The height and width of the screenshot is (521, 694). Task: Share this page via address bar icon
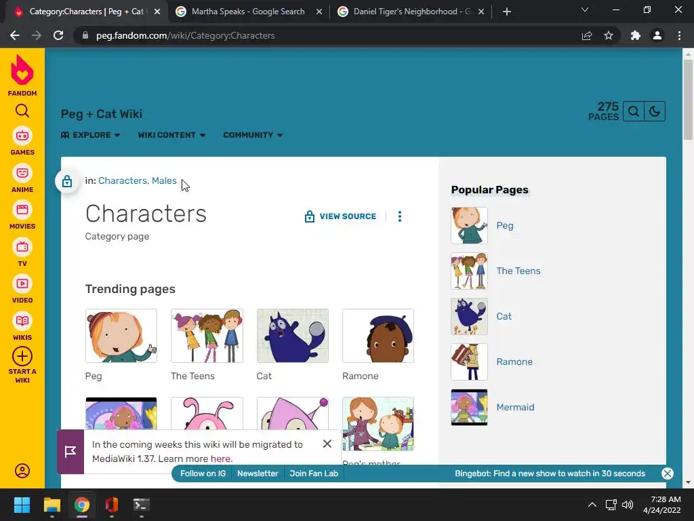pos(587,35)
